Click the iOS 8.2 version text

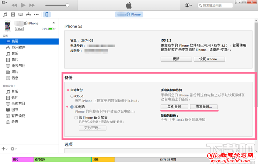[x=166, y=40]
